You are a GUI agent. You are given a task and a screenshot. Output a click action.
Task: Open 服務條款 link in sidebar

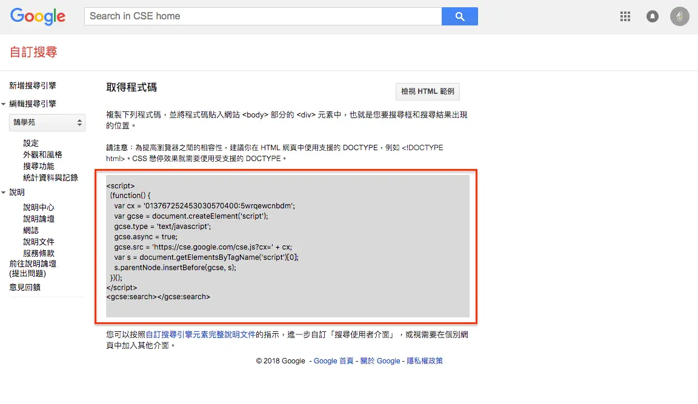tap(38, 253)
